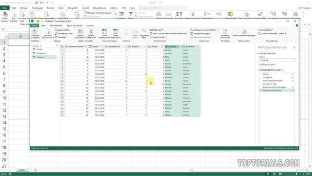
Task: Collapse the queries pane with chevron
Action: coord(57,45)
